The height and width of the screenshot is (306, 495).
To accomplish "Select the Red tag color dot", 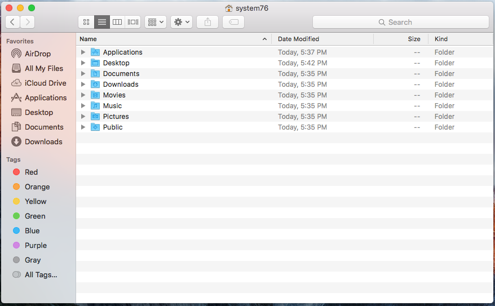I will 16,172.
